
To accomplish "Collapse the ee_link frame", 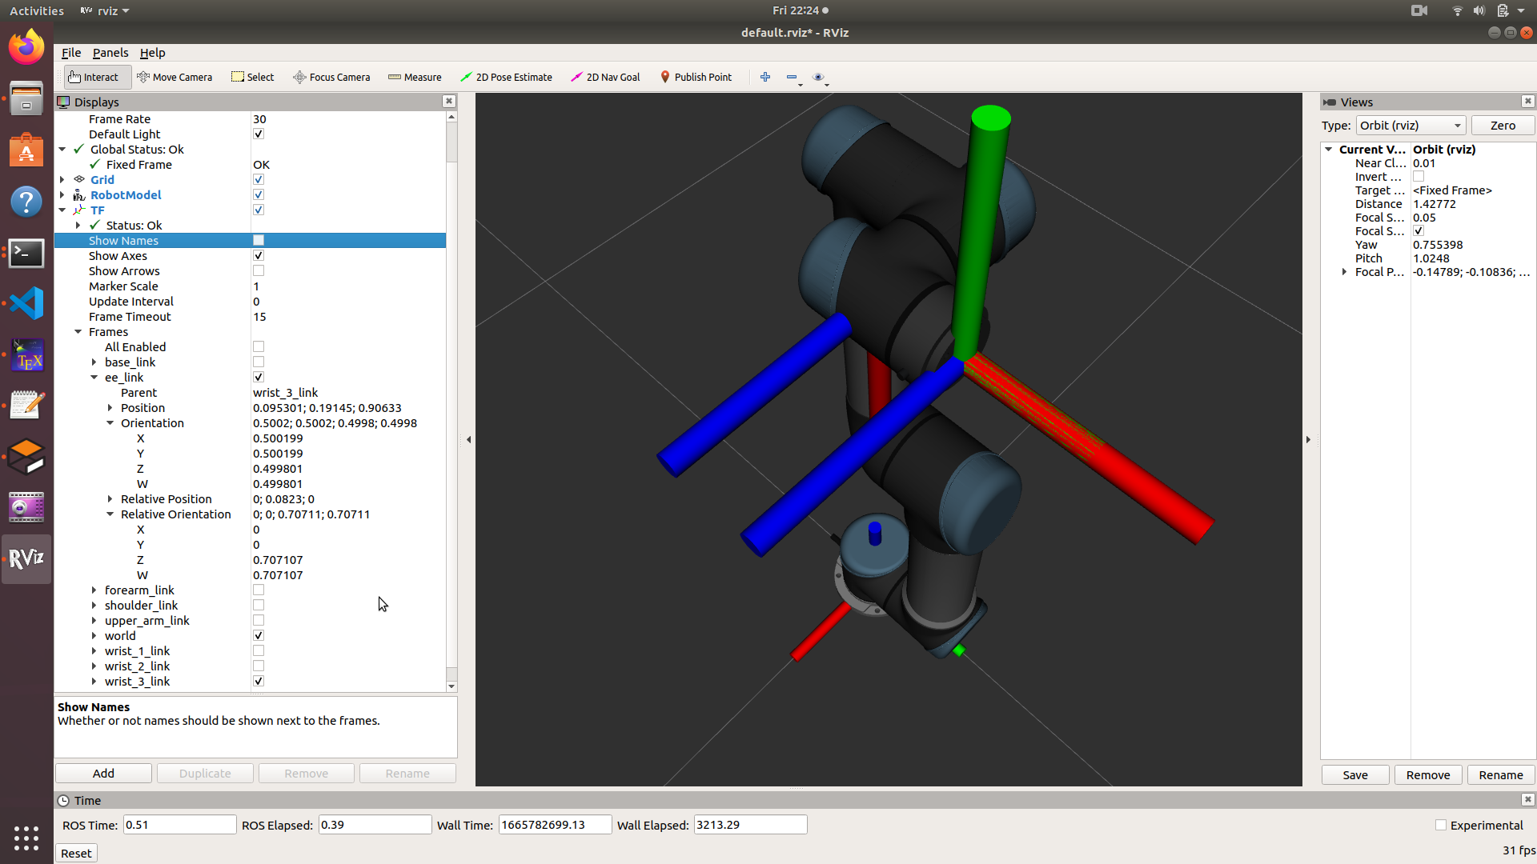I will pyautogui.click(x=94, y=378).
